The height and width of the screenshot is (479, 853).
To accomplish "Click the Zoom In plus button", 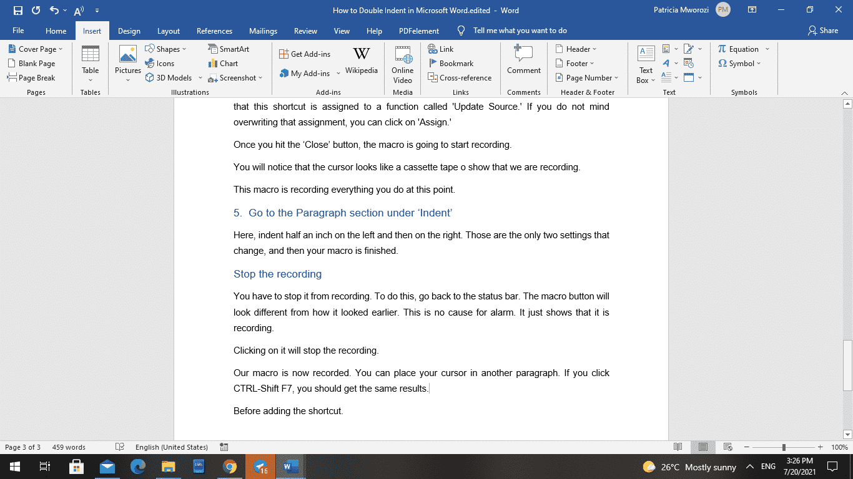I will tap(822, 447).
